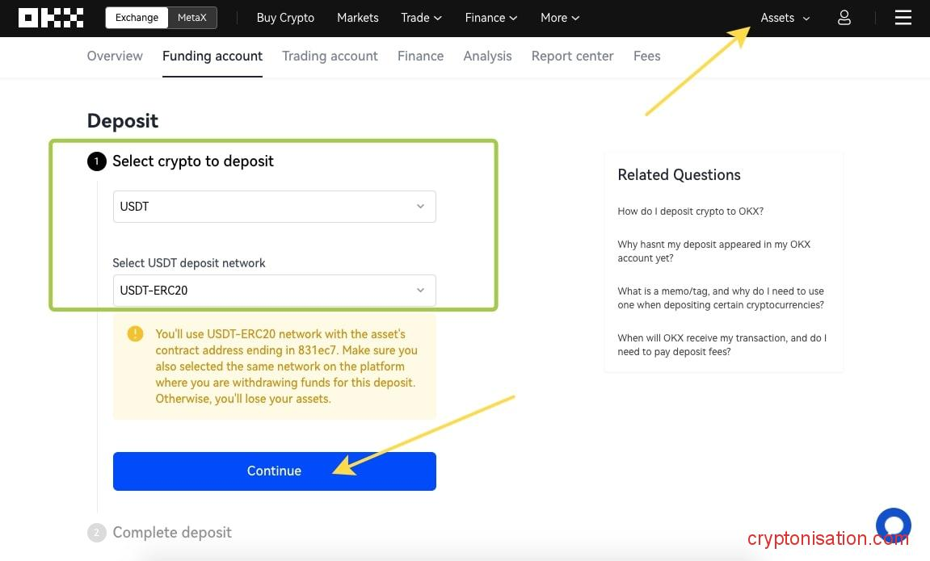
Task: Open the hamburger menu icon
Action: point(903,18)
